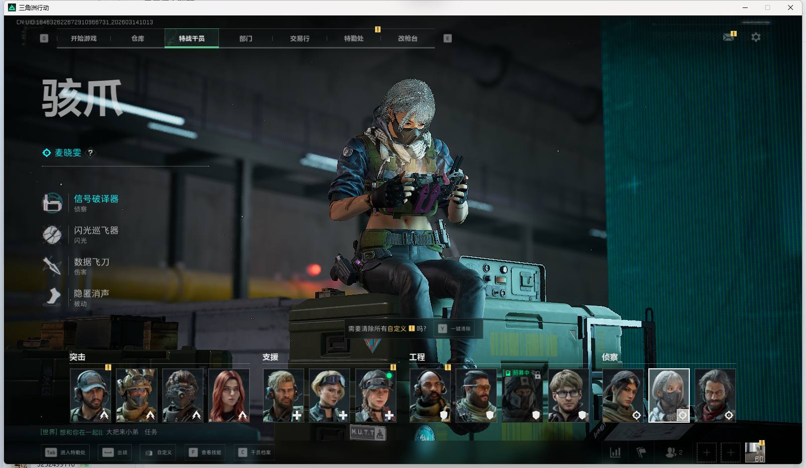Click the first empty squad slot plus
The image size is (806, 468).
[x=706, y=453]
